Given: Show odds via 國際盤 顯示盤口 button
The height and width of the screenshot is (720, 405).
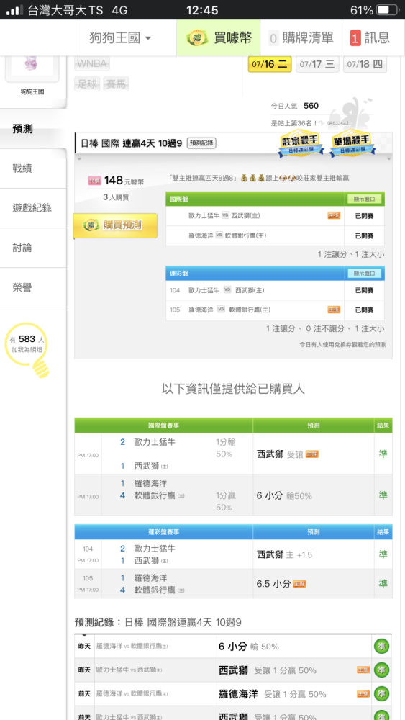Looking at the screenshot, I should (x=365, y=199).
